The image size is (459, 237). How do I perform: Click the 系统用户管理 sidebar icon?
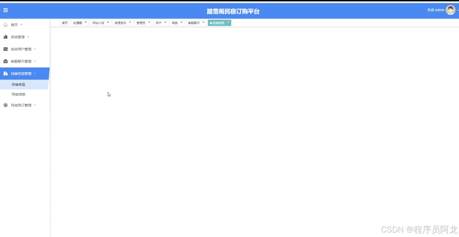tap(5, 49)
